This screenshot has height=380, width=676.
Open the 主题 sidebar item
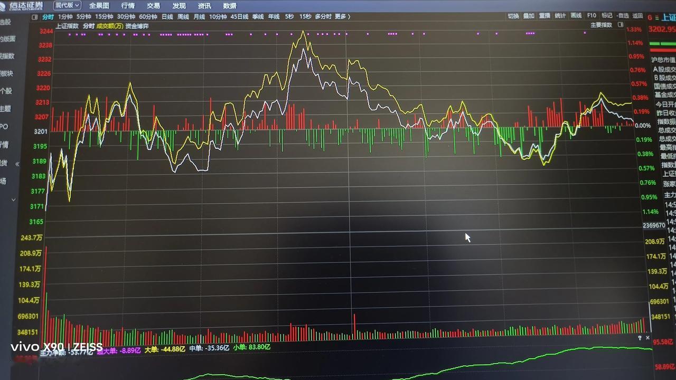pos(5,108)
